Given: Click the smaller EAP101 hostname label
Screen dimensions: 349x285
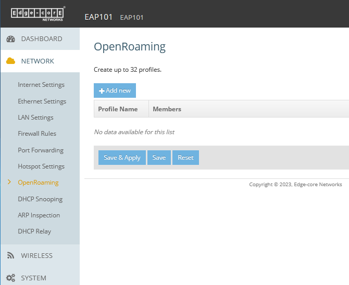Looking at the screenshot, I should click(x=132, y=18).
